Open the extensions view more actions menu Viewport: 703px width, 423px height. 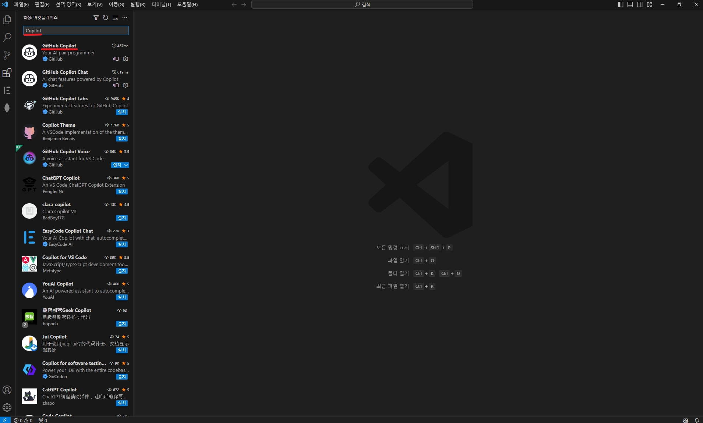(x=125, y=18)
